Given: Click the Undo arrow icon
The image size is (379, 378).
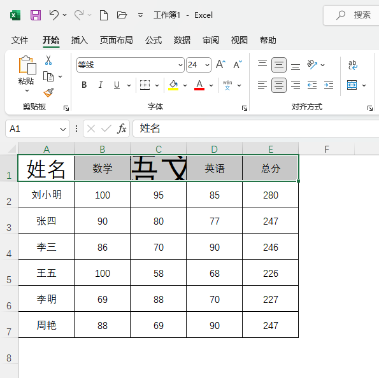Looking at the screenshot, I should (54, 15).
